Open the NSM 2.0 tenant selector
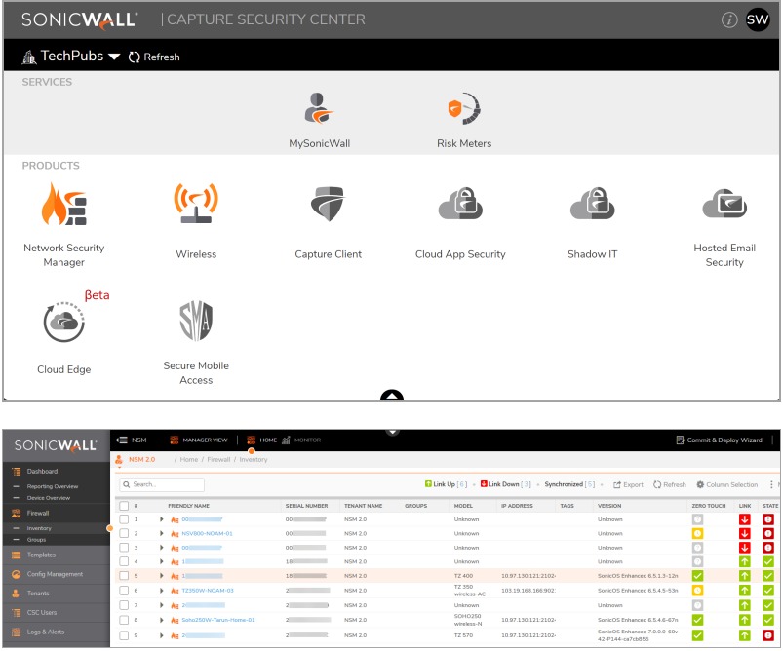 click(136, 459)
